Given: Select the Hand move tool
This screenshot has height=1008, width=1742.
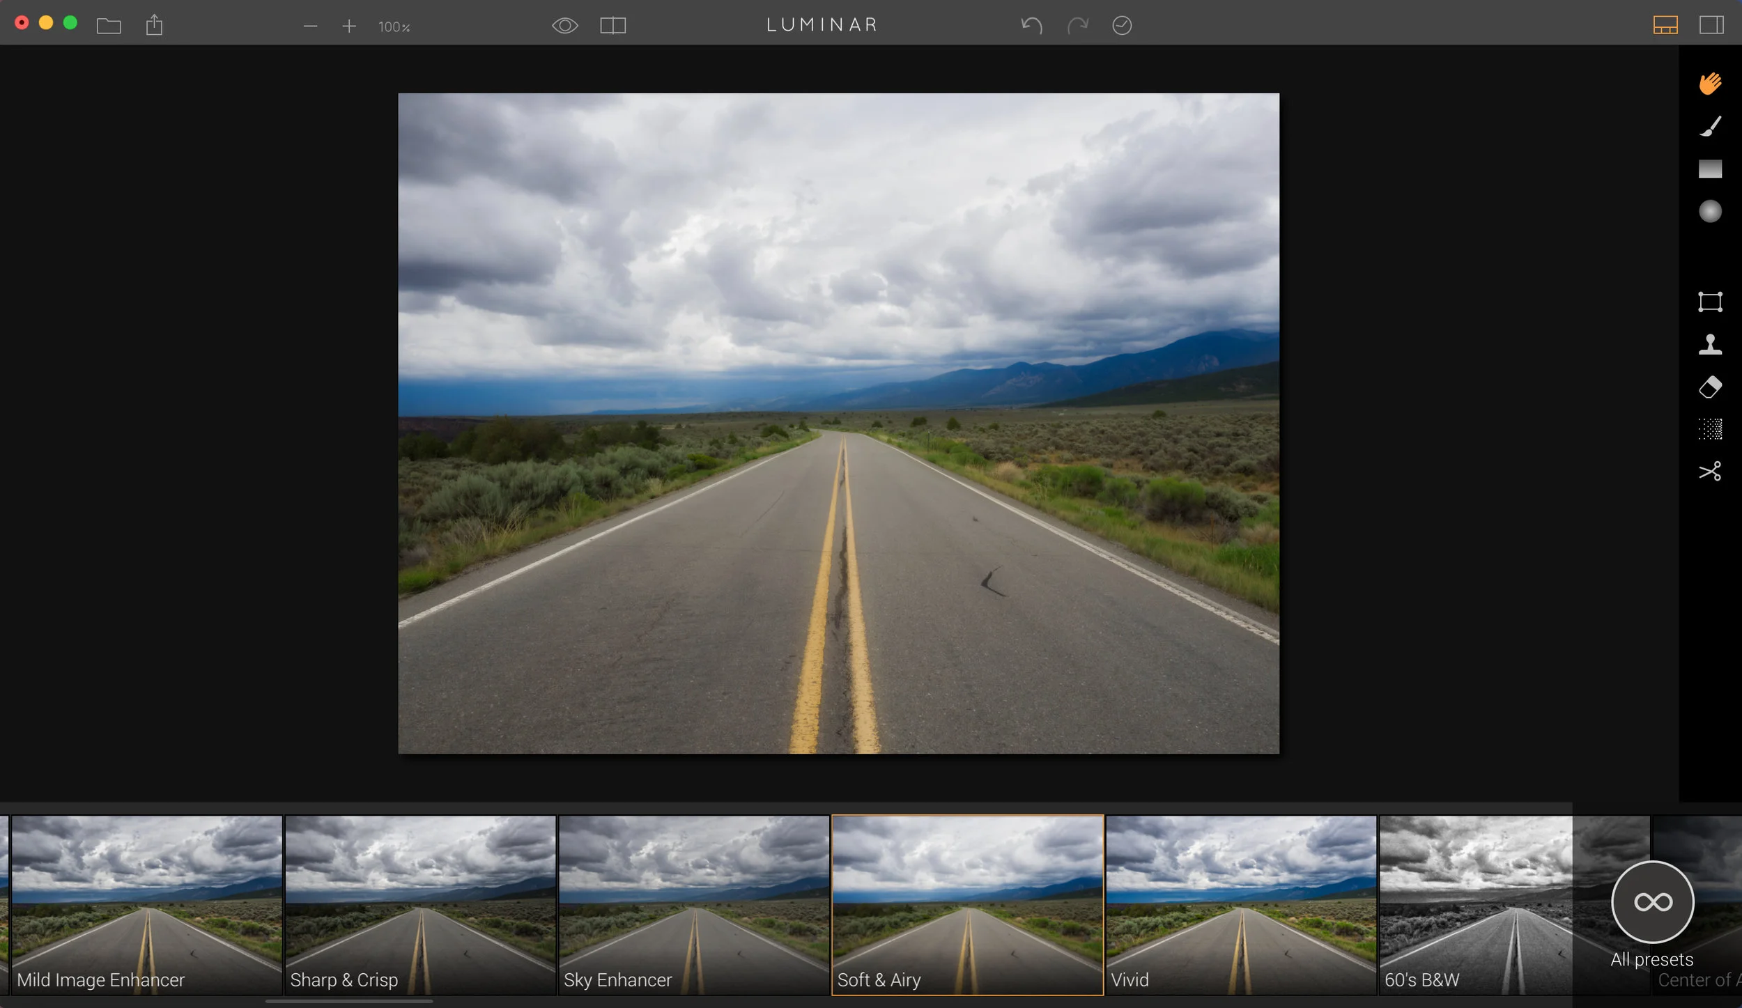Looking at the screenshot, I should (1710, 84).
